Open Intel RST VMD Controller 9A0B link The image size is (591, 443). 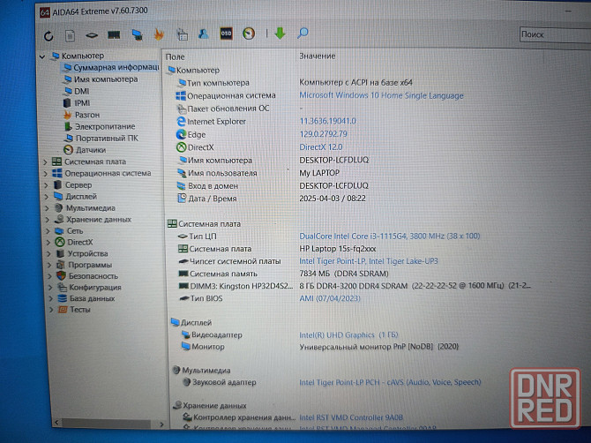click(351, 417)
